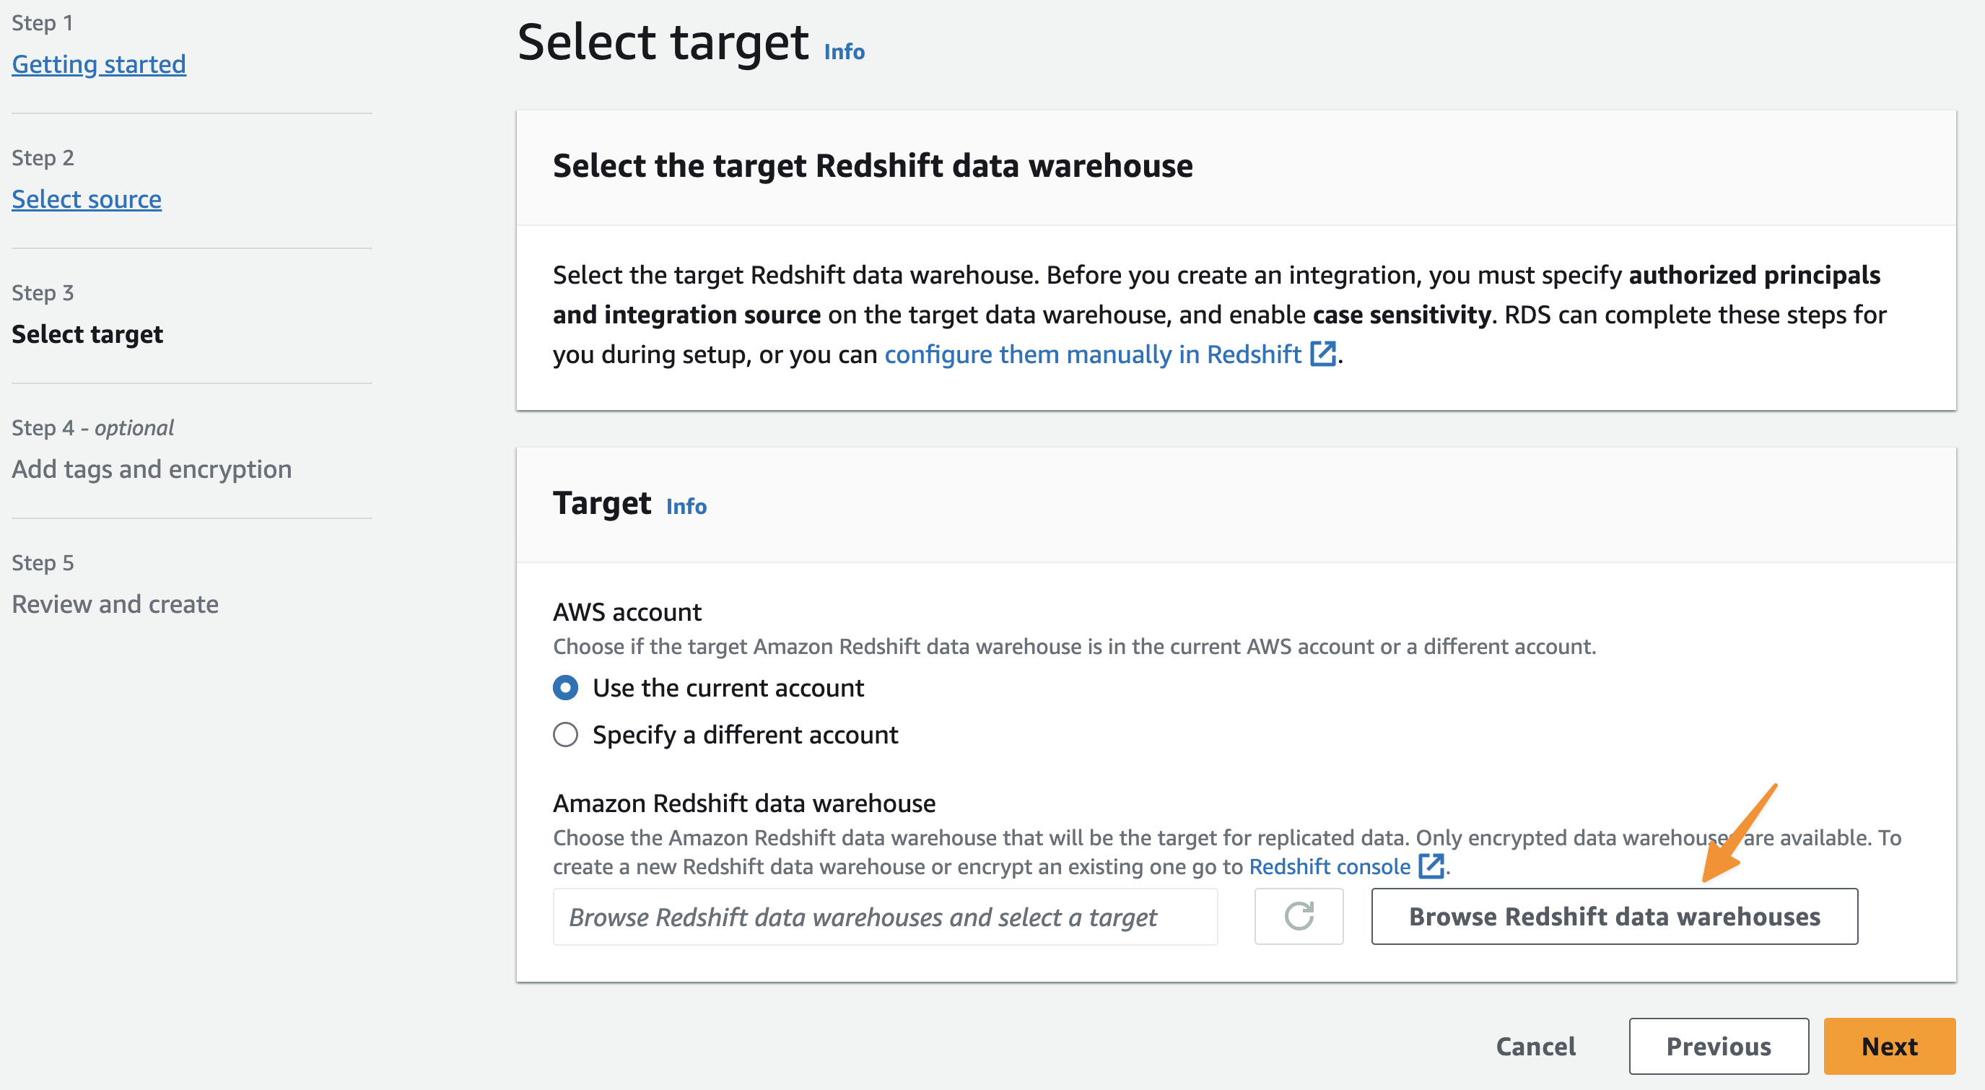Image resolution: width=1985 pixels, height=1090 pixels.
Task: Click the Use the current account label
Action: (x=728, y=688)
